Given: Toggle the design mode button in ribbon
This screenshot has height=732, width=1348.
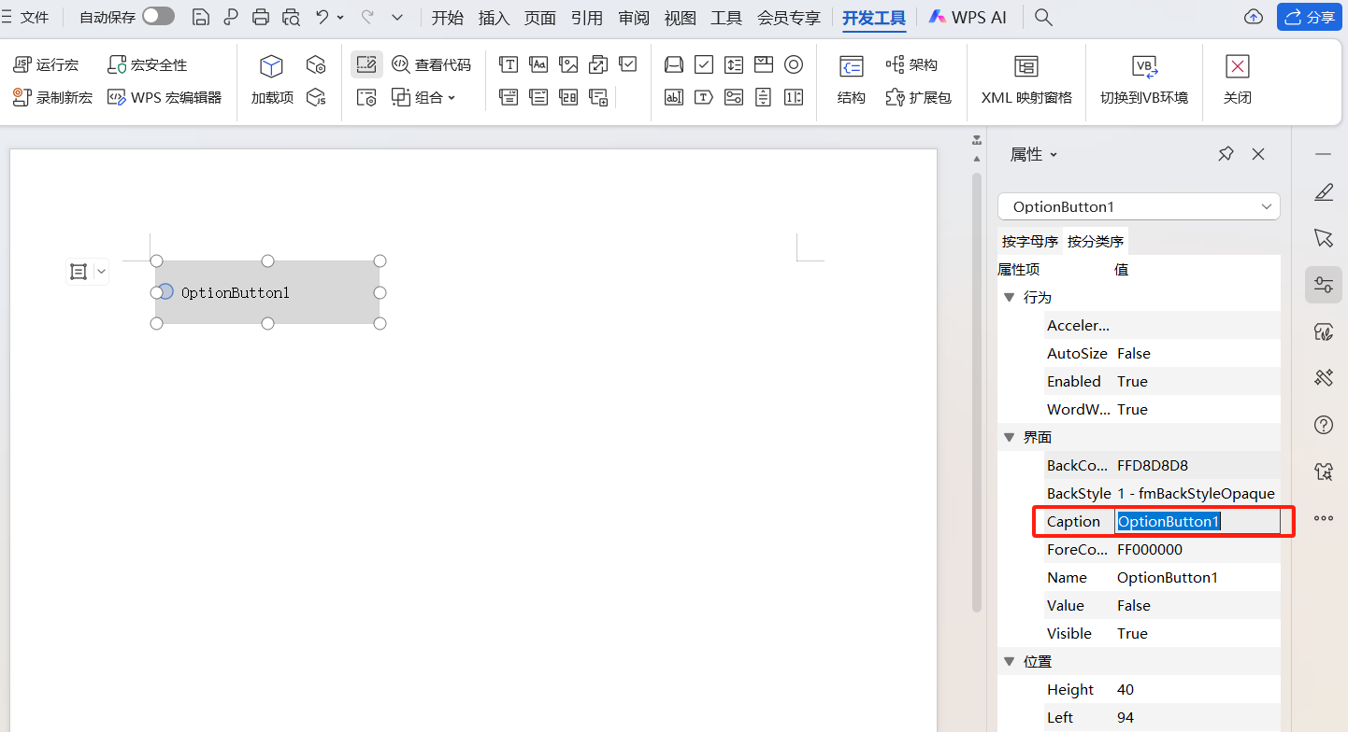Looking at the screenshot, I should pos(366,64).
